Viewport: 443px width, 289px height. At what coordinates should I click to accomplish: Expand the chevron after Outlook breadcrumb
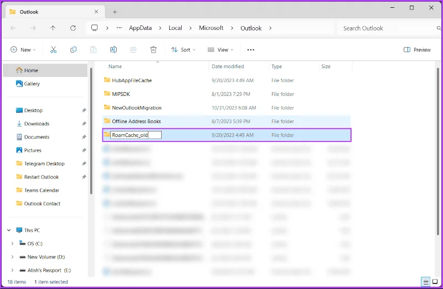[x=270, y=28]
